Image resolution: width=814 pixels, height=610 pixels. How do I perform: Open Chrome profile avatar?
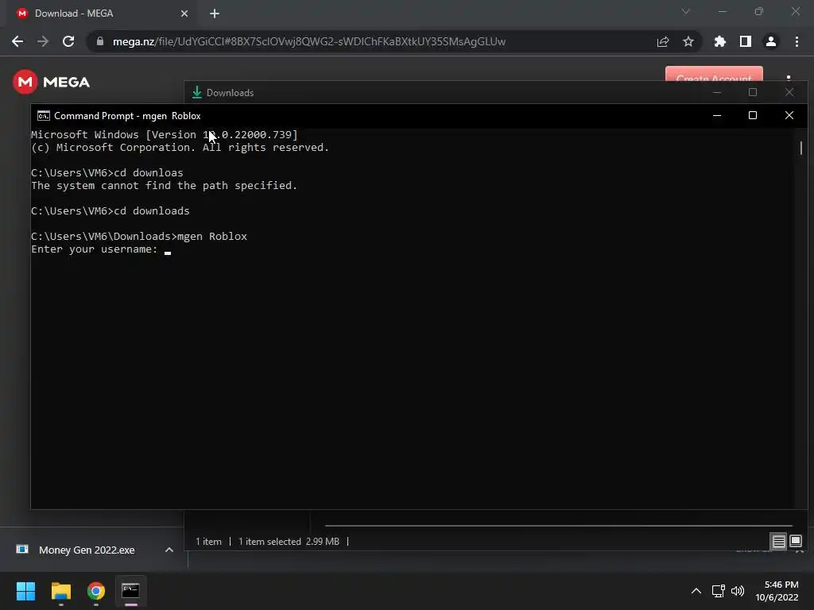771,41
